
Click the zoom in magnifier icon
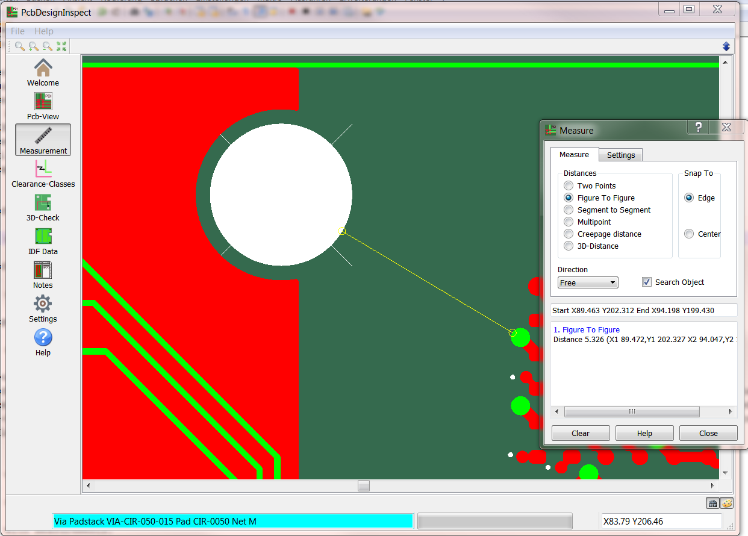click(34, 46)
